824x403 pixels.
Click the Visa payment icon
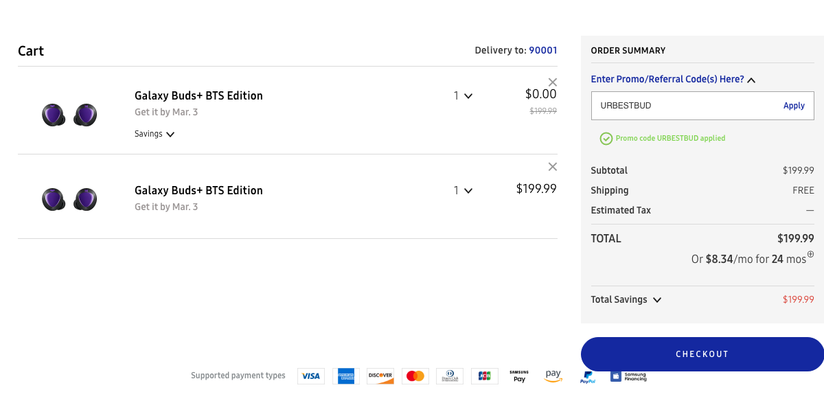[x=311, y=376]
